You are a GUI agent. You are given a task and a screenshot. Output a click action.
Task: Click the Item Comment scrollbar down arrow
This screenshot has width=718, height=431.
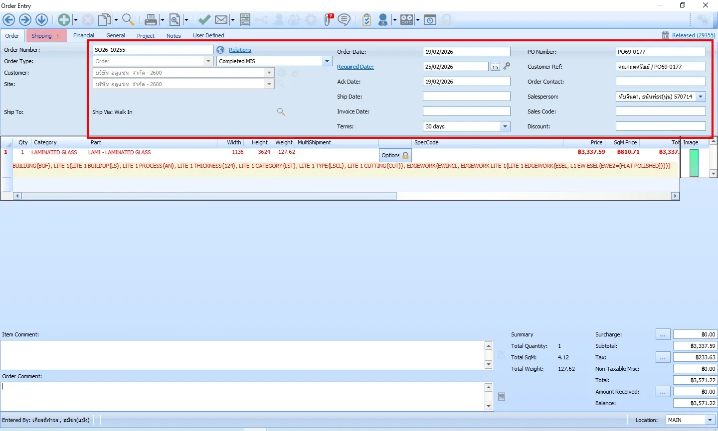pos(489,364)
